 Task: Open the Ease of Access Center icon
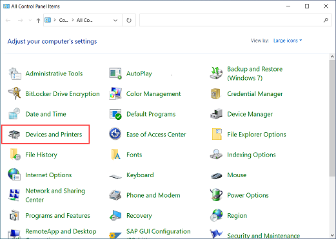pyautogui.click(x=115, y=134)
